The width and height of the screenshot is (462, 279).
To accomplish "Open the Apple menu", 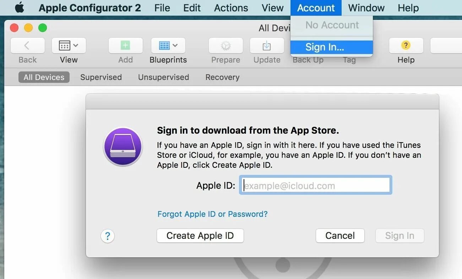I will (19, 7).
